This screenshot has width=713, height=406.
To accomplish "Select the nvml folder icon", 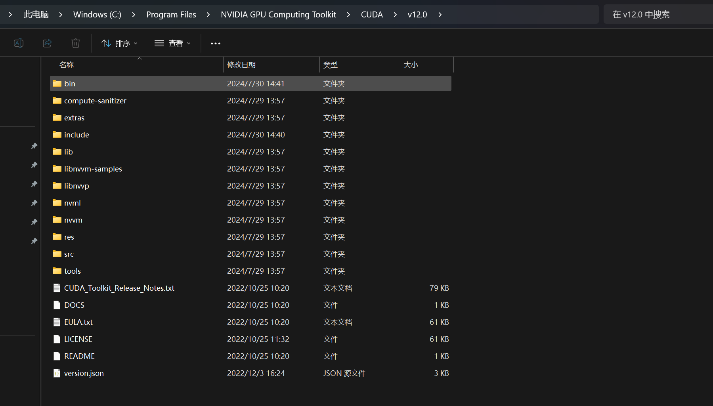I will point(57,203).
